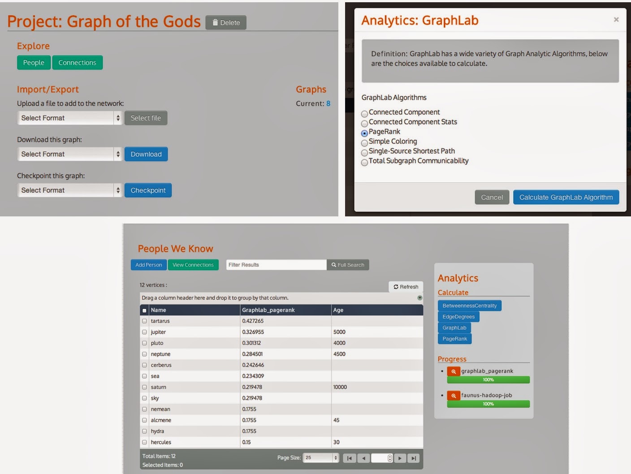The image size is (631, 474).
Task: Open the upload file Select Format dropdown
Action: coord(69,118)
